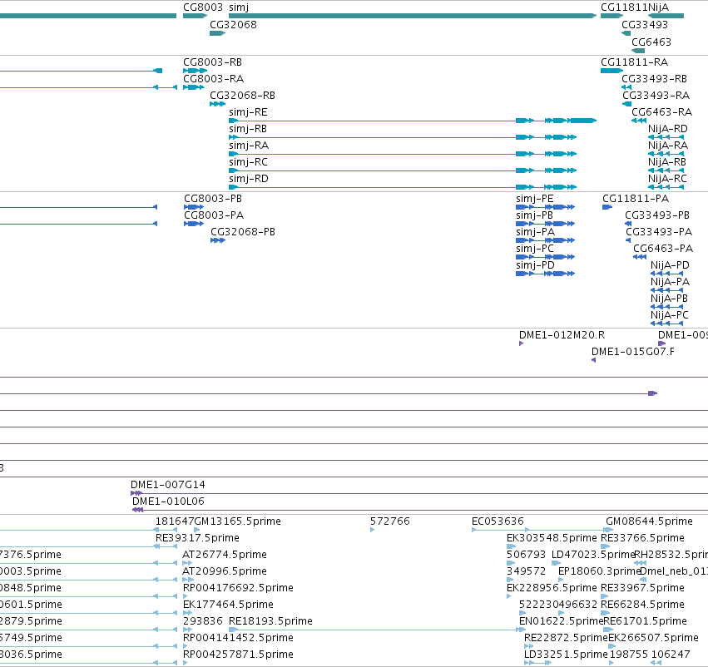Click transcript NijA-RC
This screenshot has width=708, height=667.
667,179
